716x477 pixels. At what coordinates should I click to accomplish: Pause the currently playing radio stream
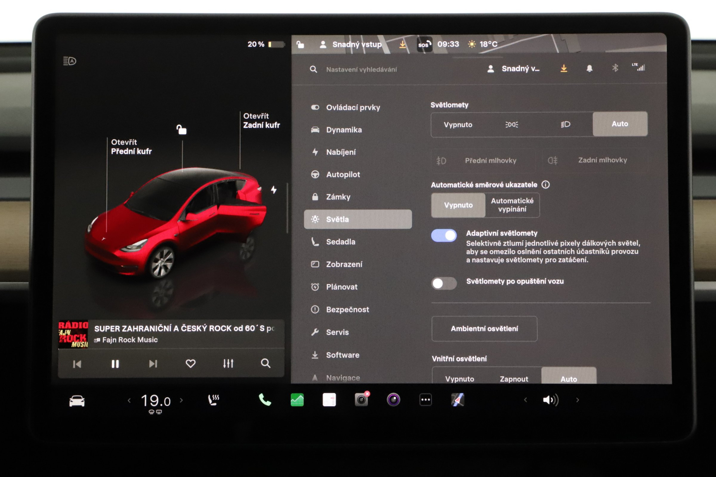click(x=115, y=363)
